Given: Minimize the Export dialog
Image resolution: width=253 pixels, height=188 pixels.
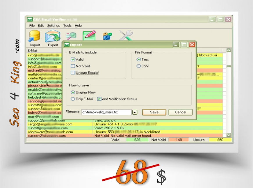Looking at the screenshot, I should pos(176,45).
